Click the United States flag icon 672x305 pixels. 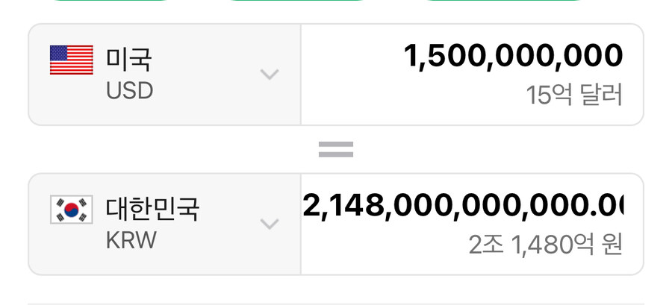[71, 60]
